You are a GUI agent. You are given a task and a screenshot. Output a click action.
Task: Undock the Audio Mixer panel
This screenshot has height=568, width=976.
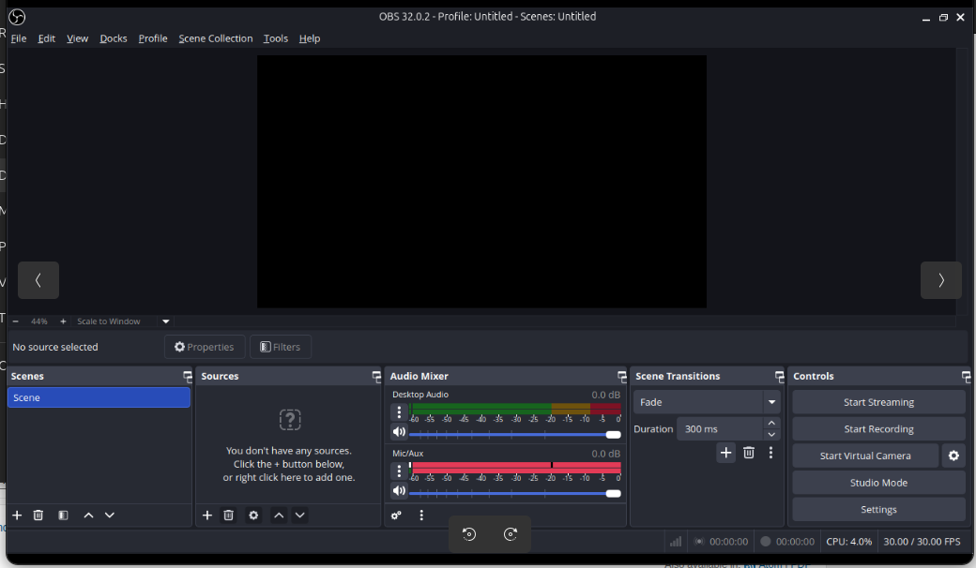(621, 377)
